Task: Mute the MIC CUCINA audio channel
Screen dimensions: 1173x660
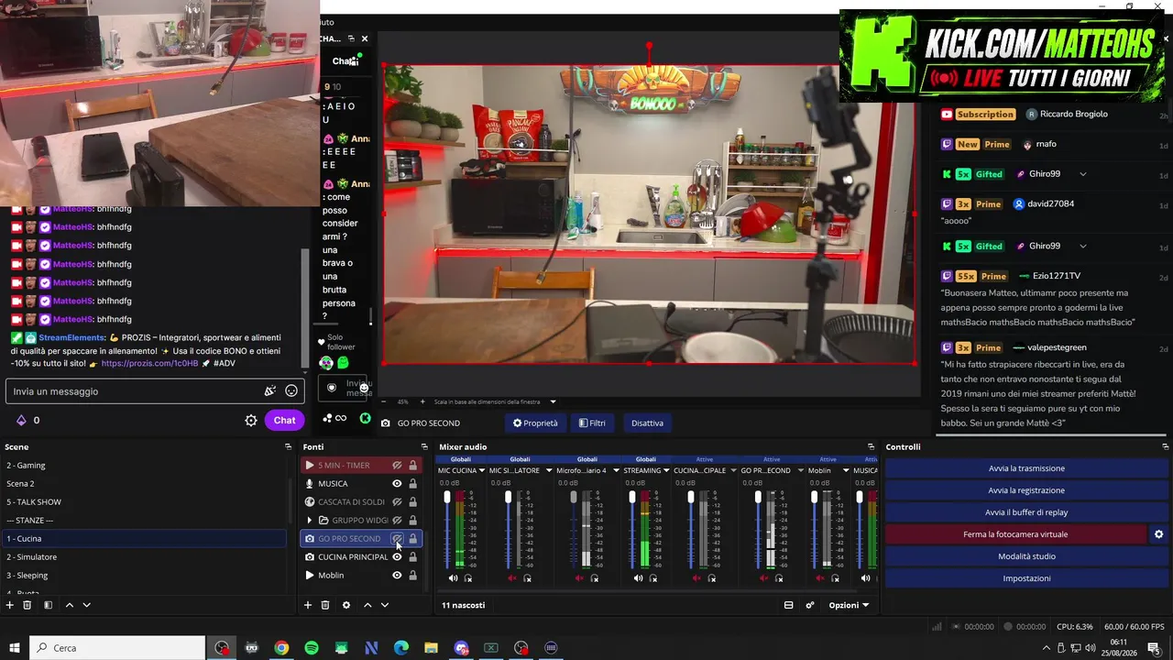Action: click(453, 578)
